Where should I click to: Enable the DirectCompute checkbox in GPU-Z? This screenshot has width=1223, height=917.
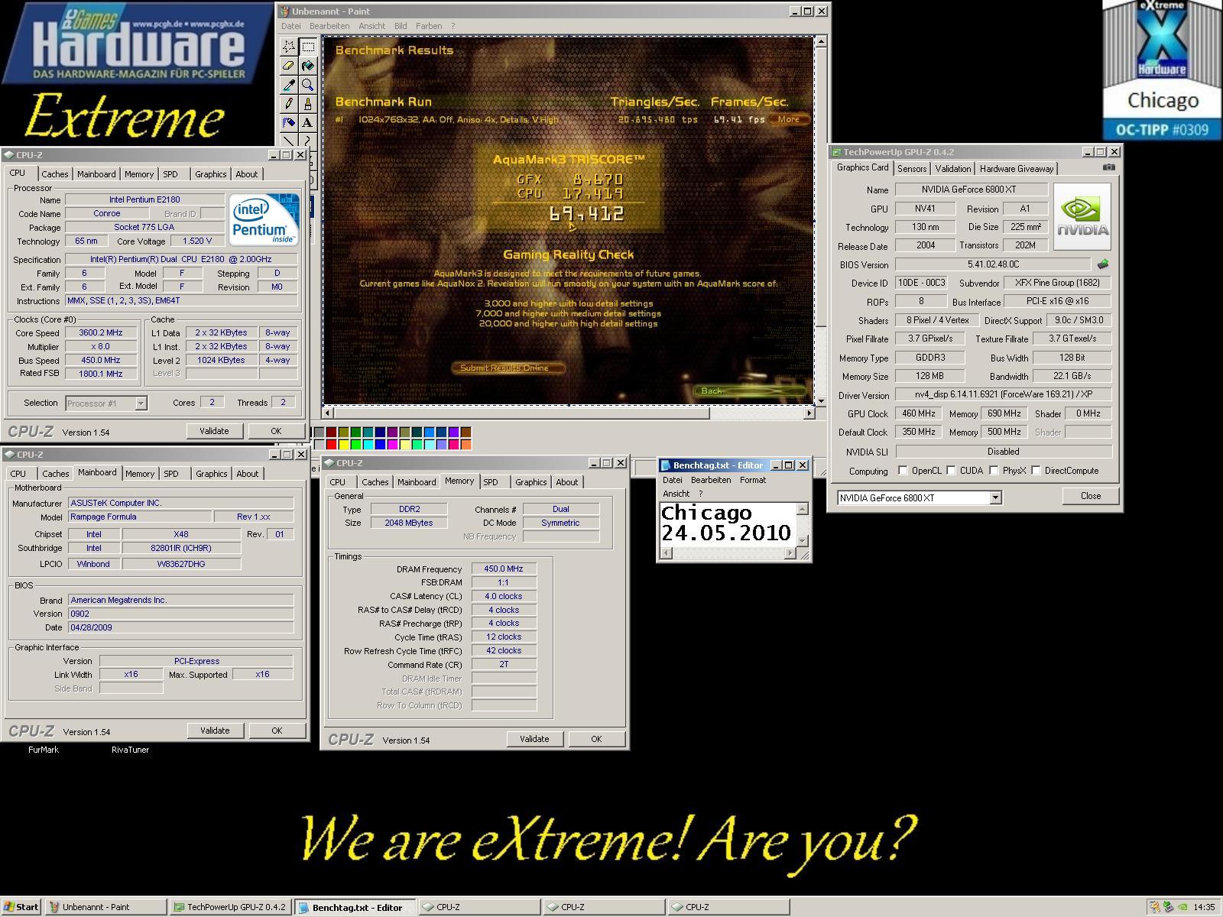(x=1036, y=471)
